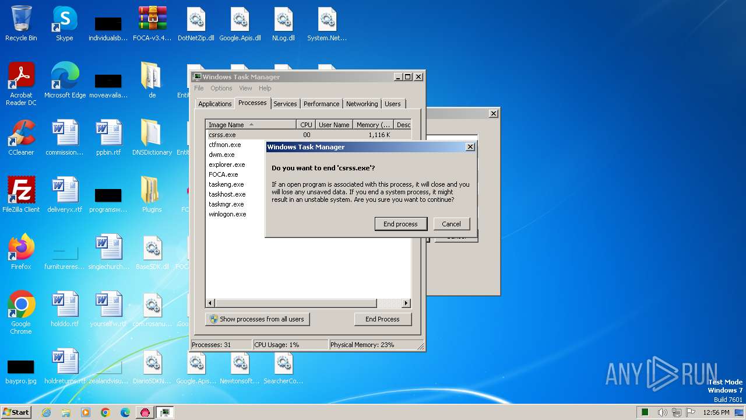
Task: Select the csrss.exe process row
Action: (308, 135)
